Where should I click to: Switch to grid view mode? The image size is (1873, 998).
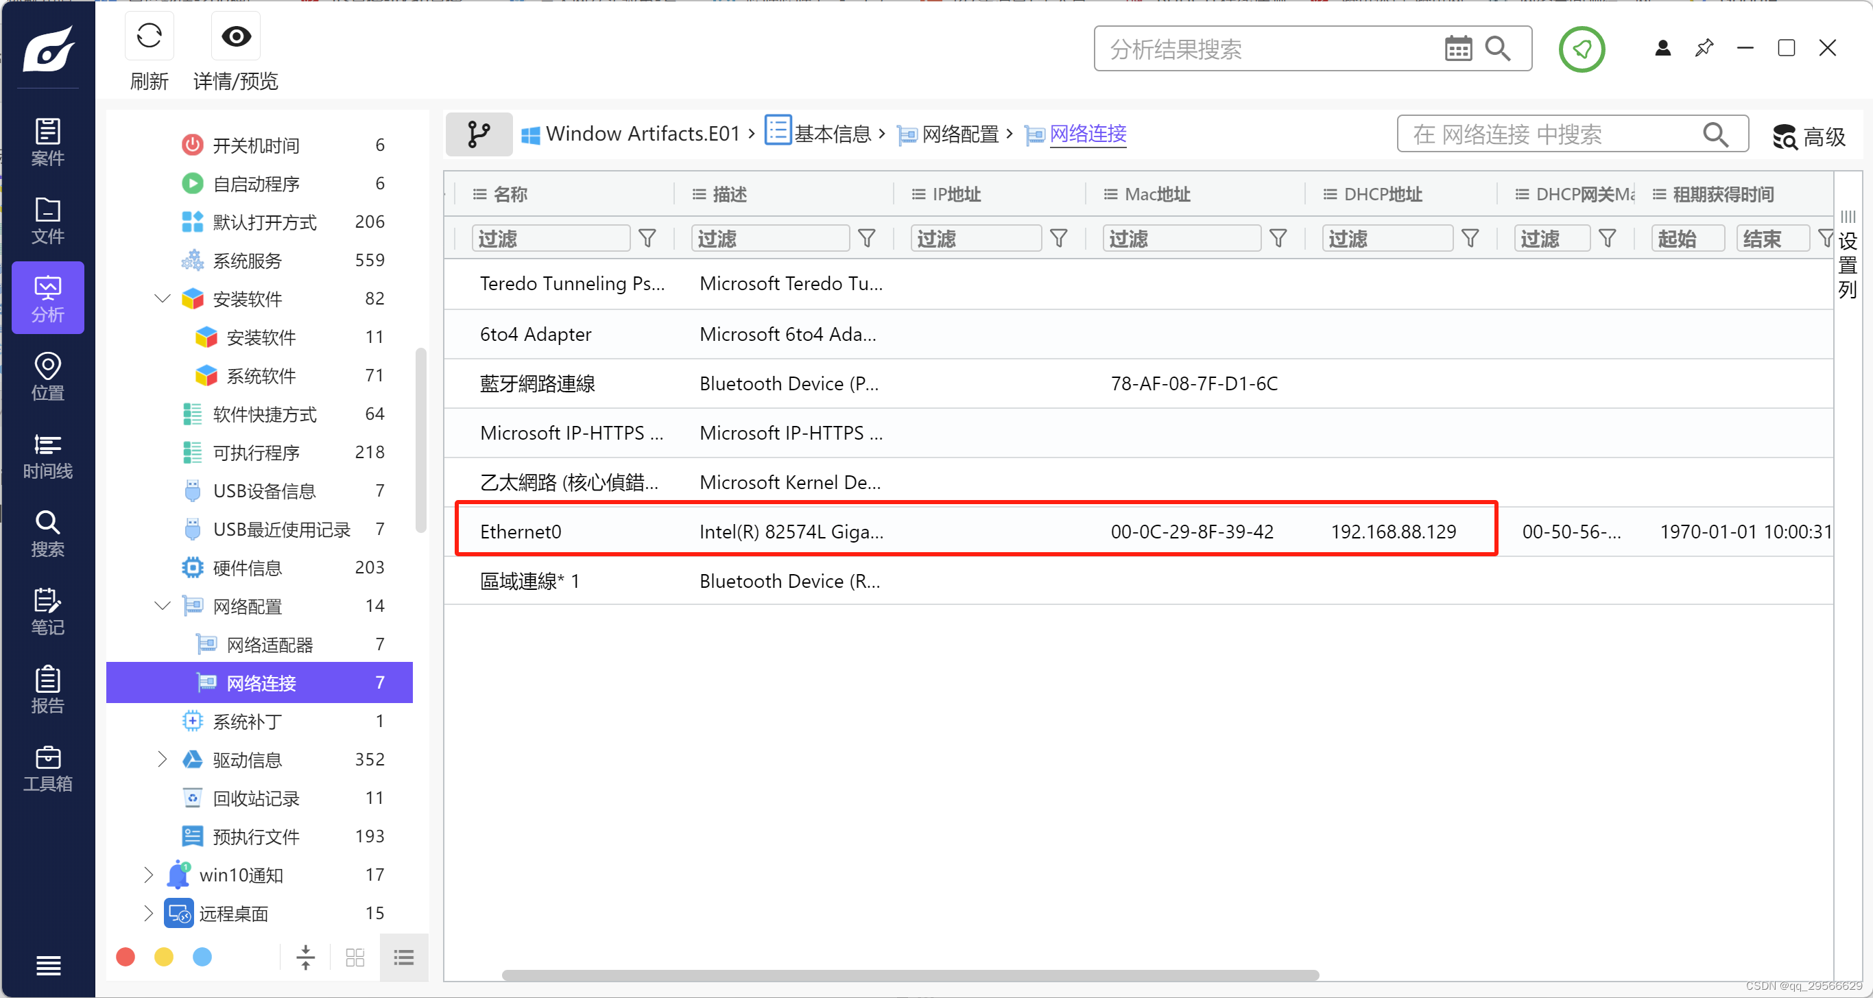355,958
